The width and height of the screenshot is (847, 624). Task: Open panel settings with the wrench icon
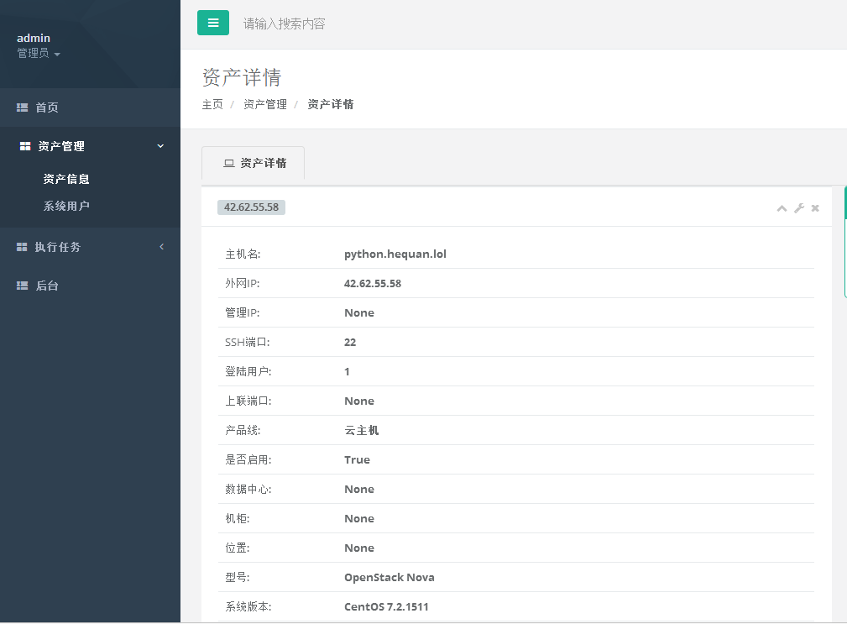799,208
